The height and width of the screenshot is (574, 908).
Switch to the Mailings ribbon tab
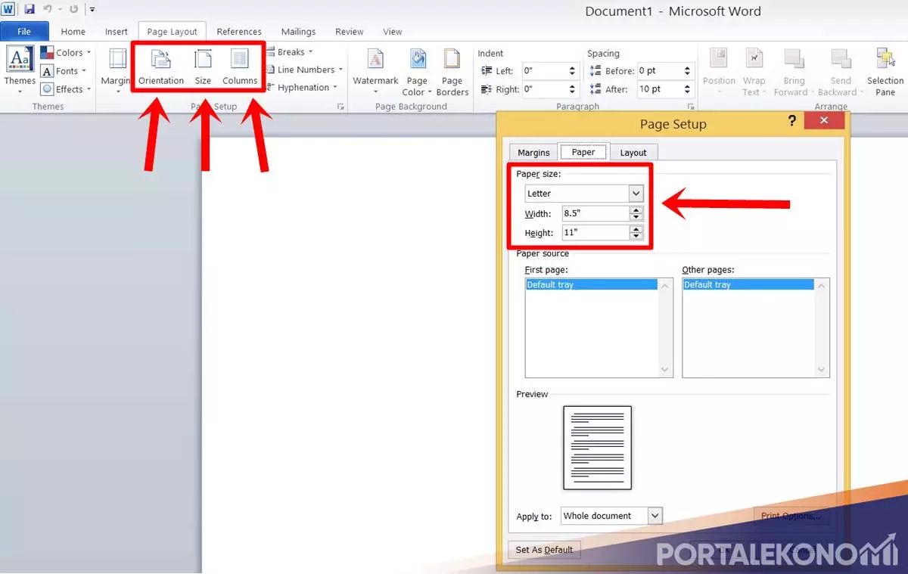[x=298, y=32]
